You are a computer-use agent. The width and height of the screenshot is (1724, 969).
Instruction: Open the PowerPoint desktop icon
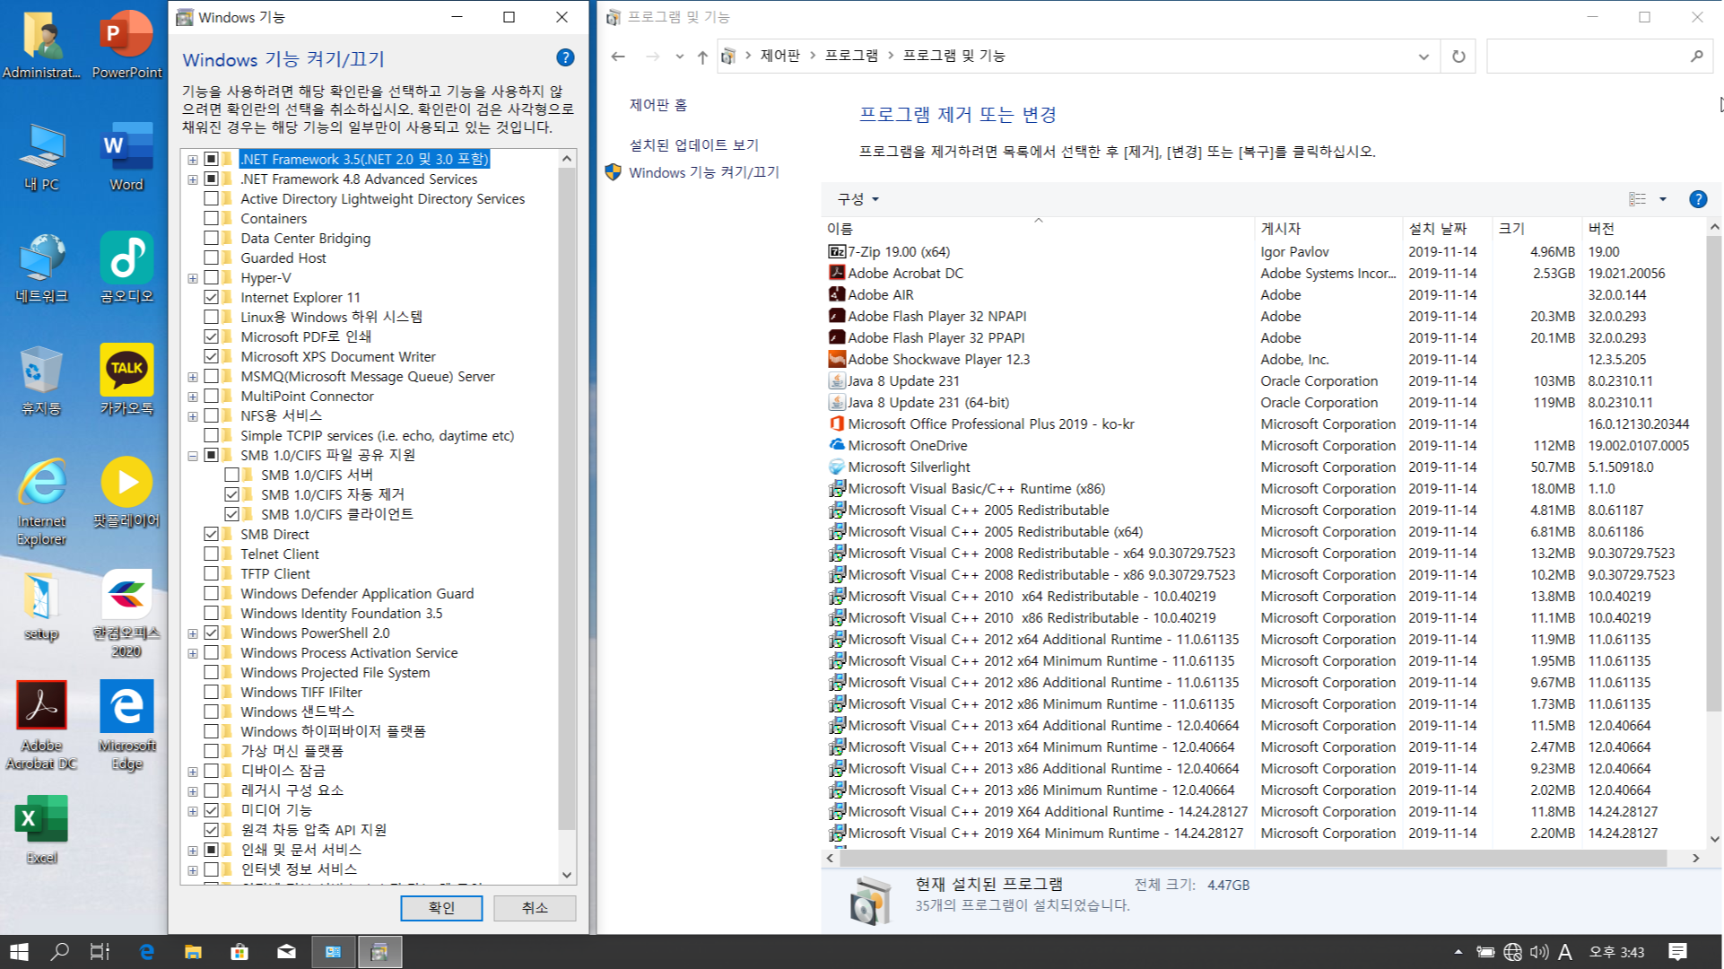pyautogui.click(x=126, y=45)
